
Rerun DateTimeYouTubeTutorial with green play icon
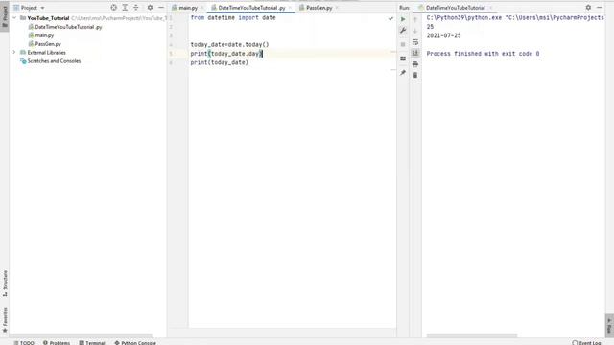pyautogui.click(x=403, y=19)
